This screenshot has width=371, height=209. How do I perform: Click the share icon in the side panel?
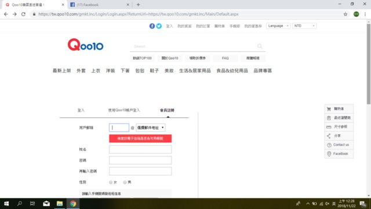coord(329,136)
